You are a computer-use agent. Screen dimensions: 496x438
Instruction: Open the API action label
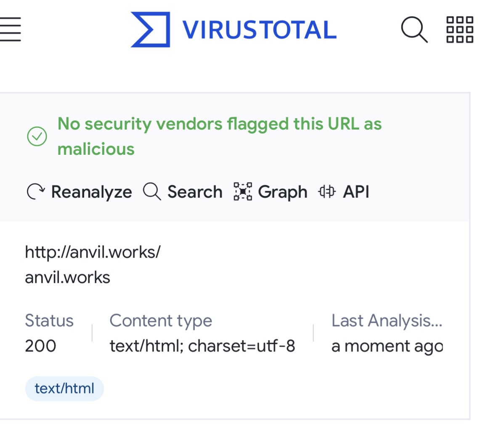(356, 192)
